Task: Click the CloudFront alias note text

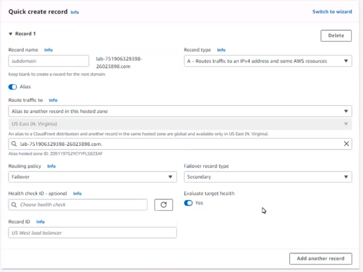Action: pyautogui.click(x=138, y=134)
